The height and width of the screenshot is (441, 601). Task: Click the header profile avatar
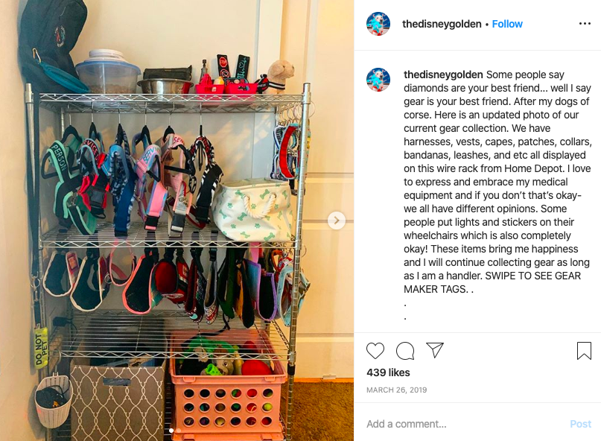378,24
